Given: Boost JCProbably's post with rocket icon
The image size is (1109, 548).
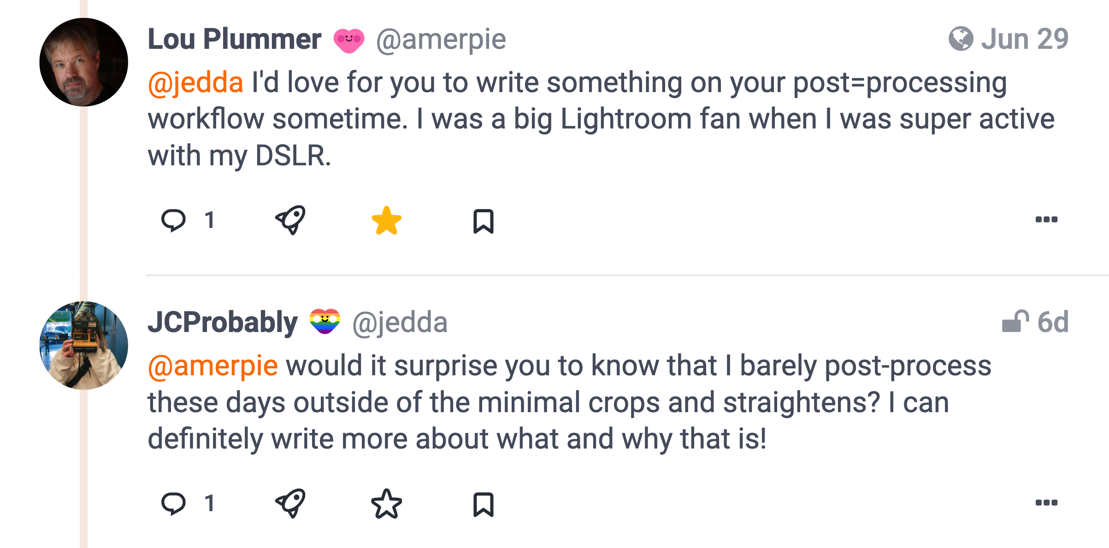Looking at the screenshot, I should click(290, 503).
